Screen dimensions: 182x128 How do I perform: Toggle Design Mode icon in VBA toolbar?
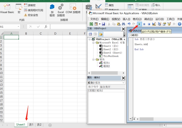point(154,24)
